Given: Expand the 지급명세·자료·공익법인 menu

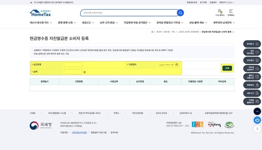Looking at the screenshot, I should [x=137, y=23].
